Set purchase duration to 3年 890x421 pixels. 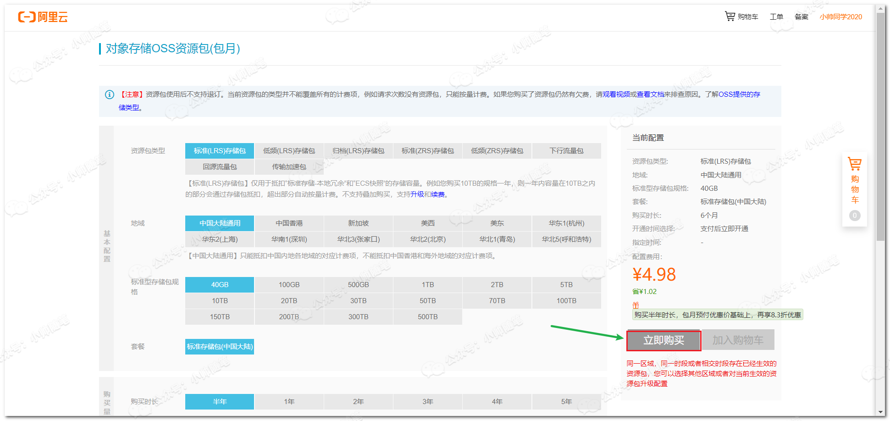click(428, 402)
